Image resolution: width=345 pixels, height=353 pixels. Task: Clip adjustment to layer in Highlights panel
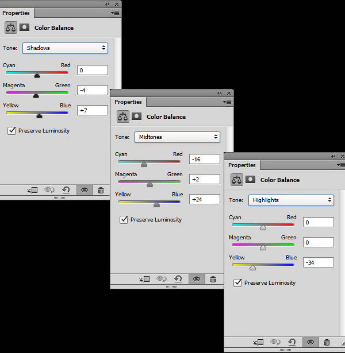coord(258,343)
